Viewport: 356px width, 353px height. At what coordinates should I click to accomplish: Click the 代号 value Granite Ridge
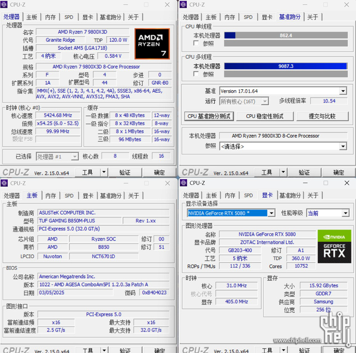coord(60,40)
